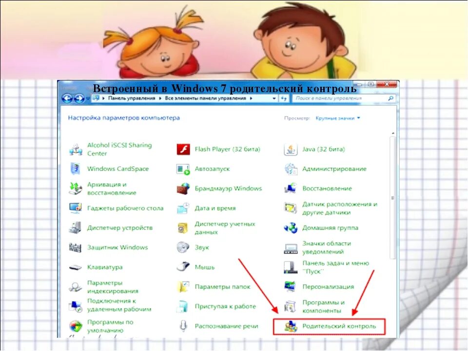Image resolution: width=468 pixels, height=351 pixels.
Task: Open the Java (32 бита) coffee cup icon
Action: tap(291, 149)
